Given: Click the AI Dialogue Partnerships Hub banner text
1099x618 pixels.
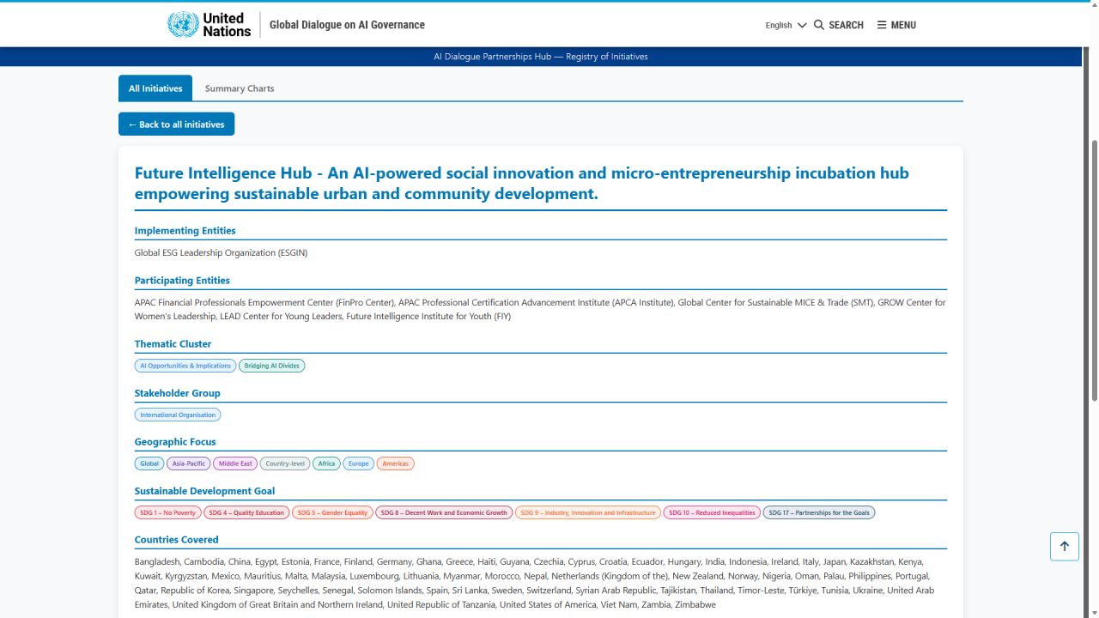Looking at the screenshot, I should tap(541, 57).
